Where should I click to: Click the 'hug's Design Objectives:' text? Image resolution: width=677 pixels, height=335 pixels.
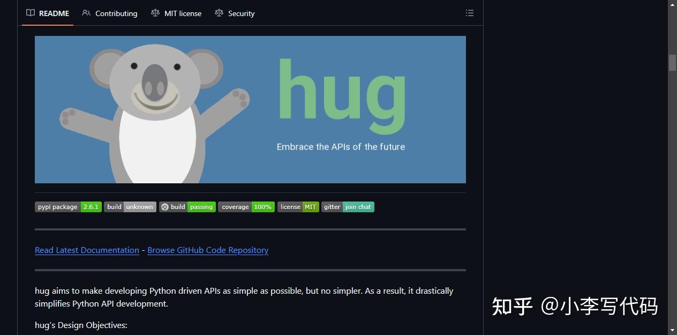[x=81, y=325]
